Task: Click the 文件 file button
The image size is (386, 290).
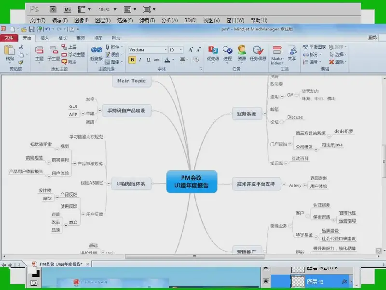Action: pyautogui.click(x=9, y=38)
